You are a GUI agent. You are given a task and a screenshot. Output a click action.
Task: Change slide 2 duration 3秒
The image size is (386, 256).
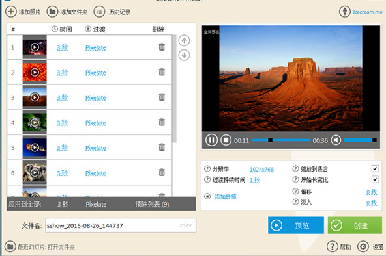point(63,73)
